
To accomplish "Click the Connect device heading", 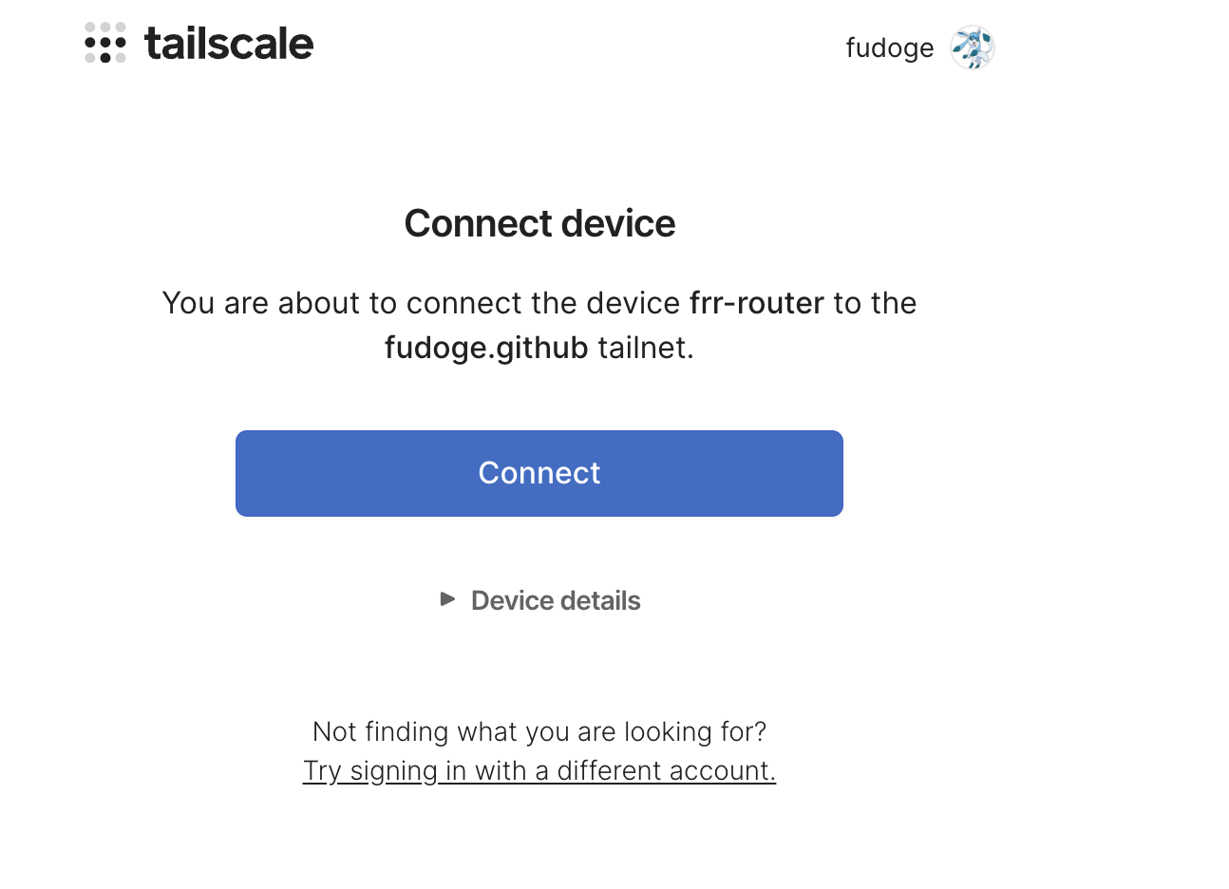I will (539, 223).
